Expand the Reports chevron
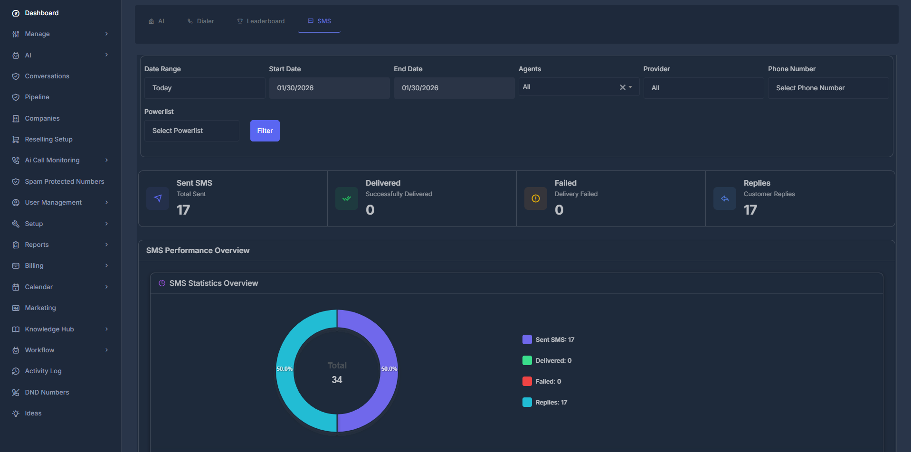The height and width of the screenshot is (452, 911). (106, 245)
